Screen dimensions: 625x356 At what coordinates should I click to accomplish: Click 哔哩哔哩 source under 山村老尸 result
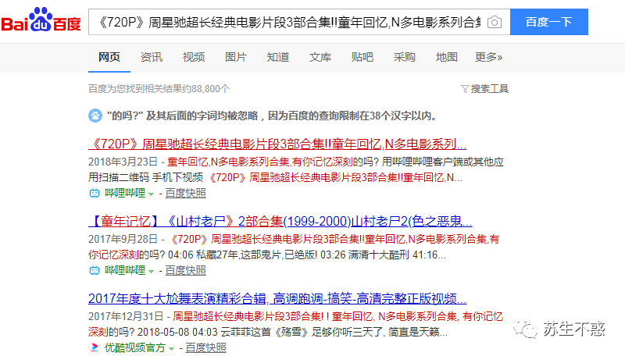pos(125,270)
